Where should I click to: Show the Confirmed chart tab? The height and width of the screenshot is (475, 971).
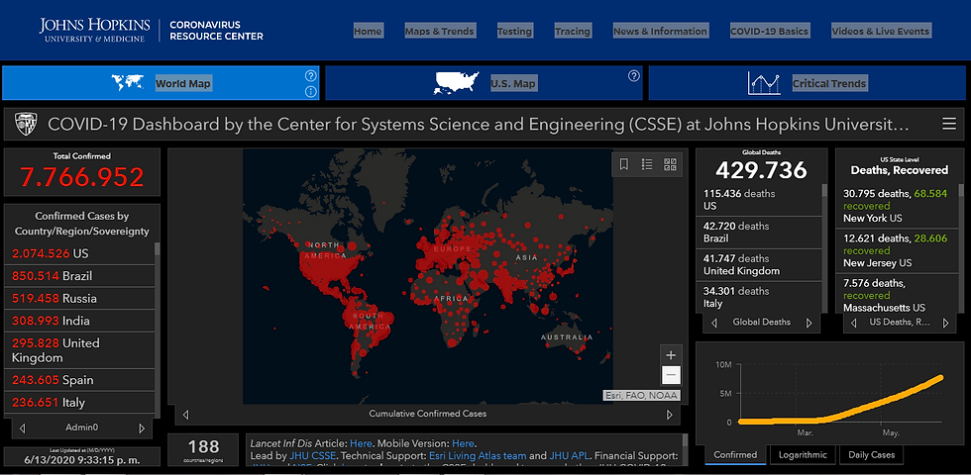735,454
